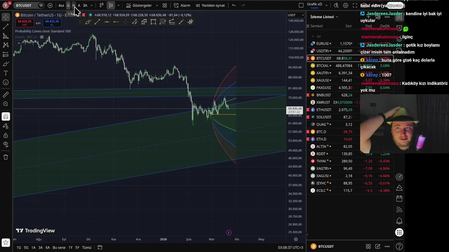This screenshot has width=449, height=252.
Task: Select rectangle shape in drawing favorites toolbar
Action: 153,22
